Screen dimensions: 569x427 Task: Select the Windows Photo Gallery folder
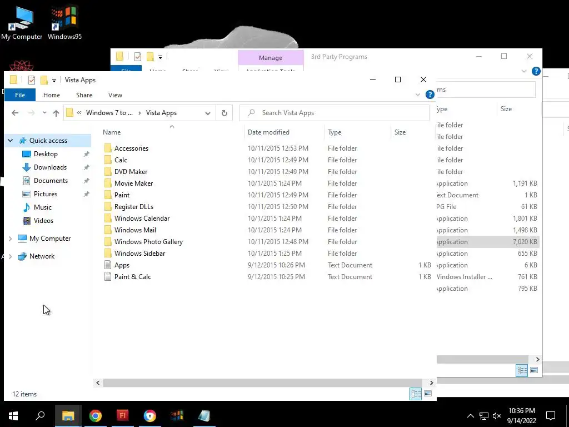point(148,242)
